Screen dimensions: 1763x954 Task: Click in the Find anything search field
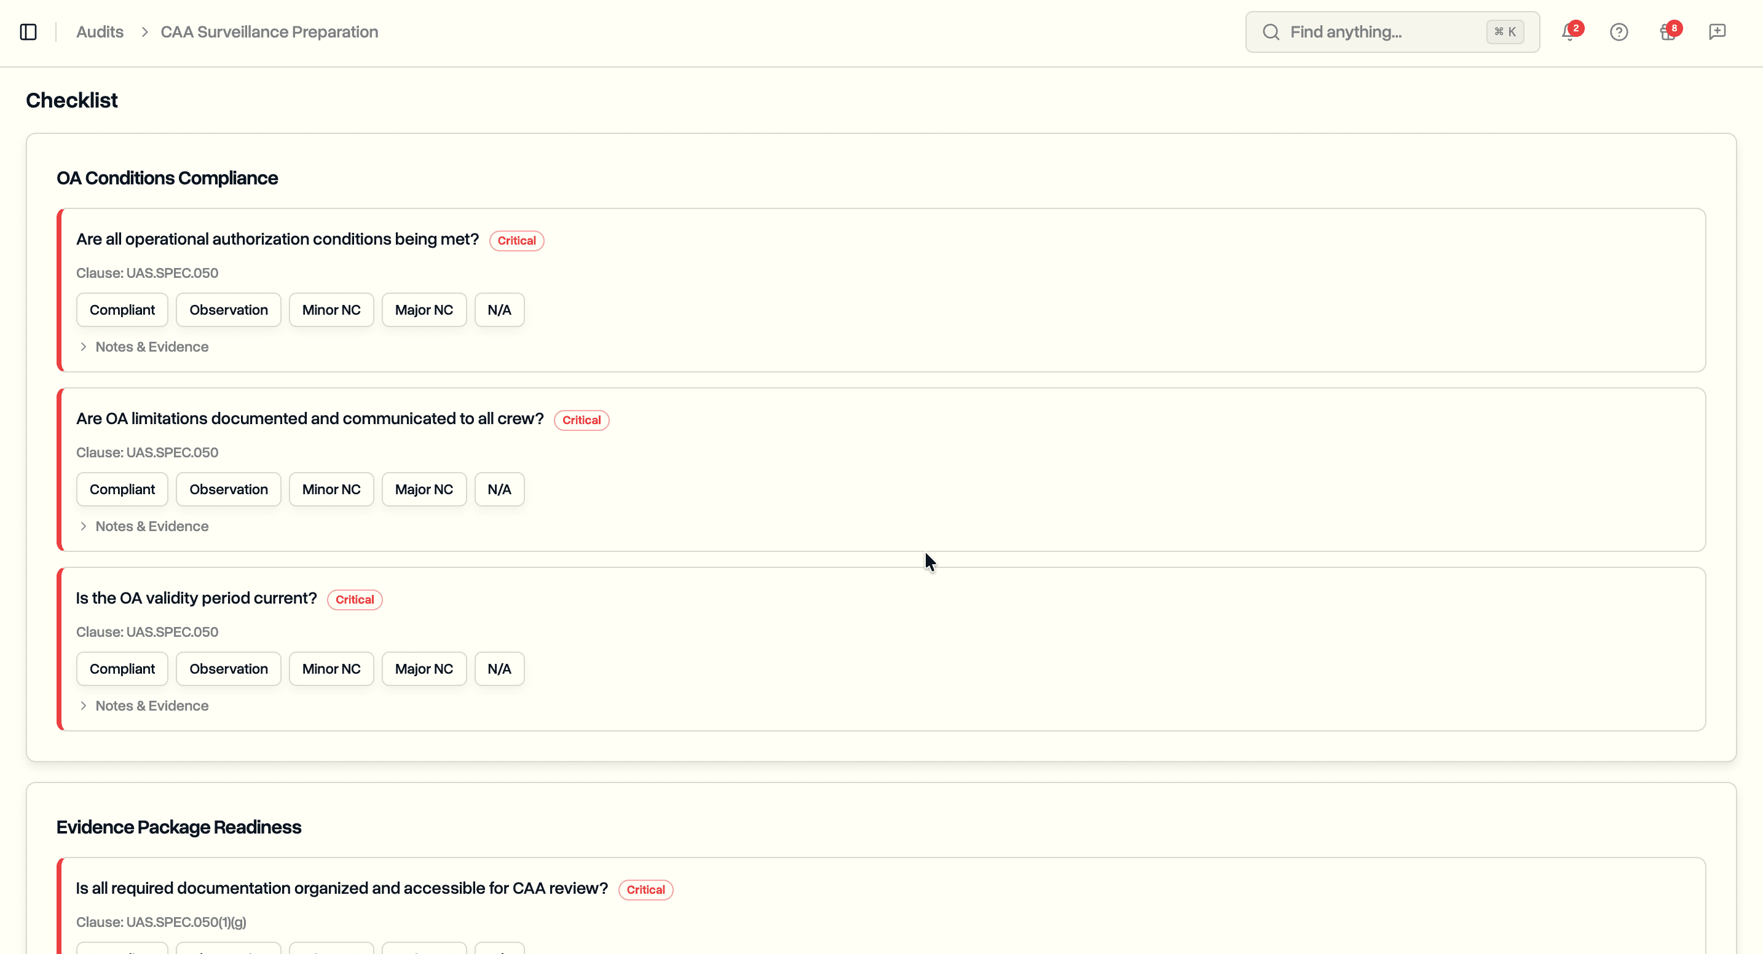pos(1362,31)
